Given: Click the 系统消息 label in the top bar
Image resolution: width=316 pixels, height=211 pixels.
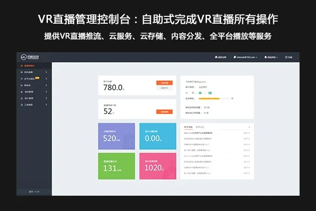Looking at the screenshot, I should [271, 57].
